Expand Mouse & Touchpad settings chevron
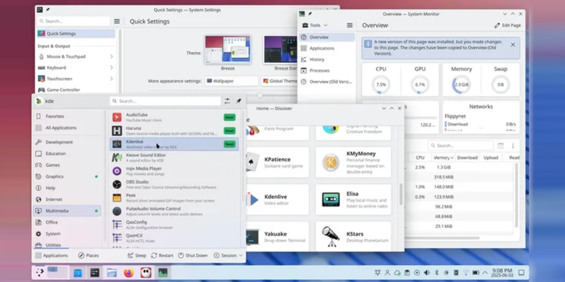Image resolution: width=565 pixels, height=282 pixels. [112, 56]
